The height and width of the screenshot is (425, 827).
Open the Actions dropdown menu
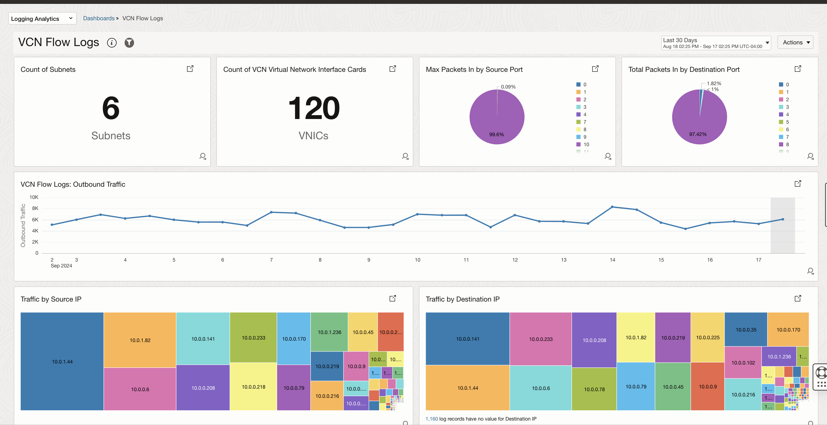point(795,42)
